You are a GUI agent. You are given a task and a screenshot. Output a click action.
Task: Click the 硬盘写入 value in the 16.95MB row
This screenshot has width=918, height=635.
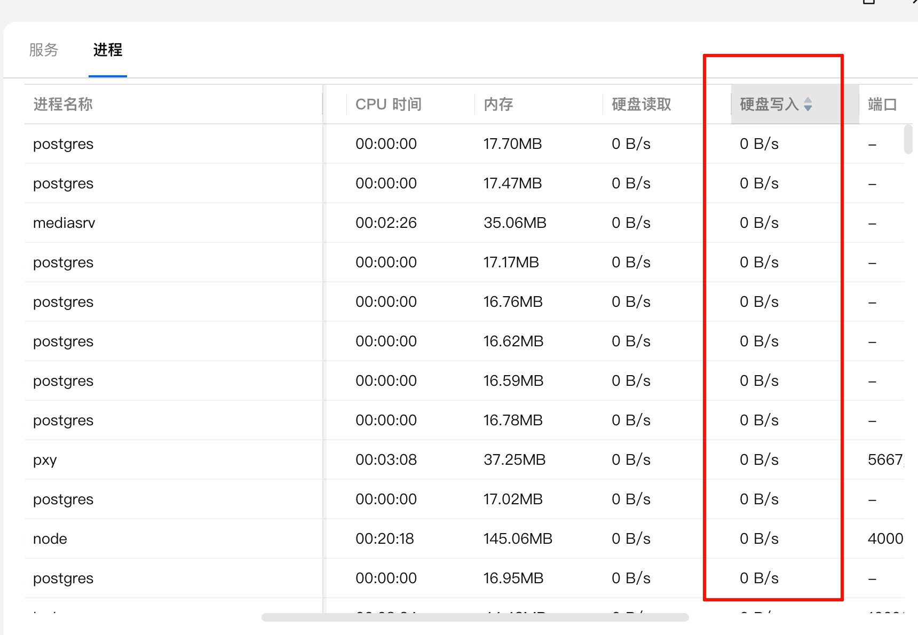pos(759,578)
